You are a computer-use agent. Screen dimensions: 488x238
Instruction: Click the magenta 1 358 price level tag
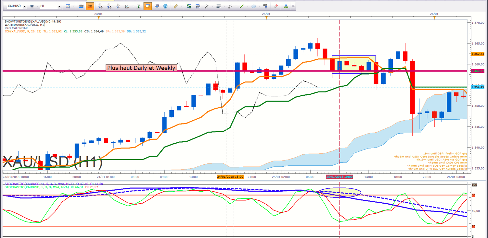(x=478, y=71)
